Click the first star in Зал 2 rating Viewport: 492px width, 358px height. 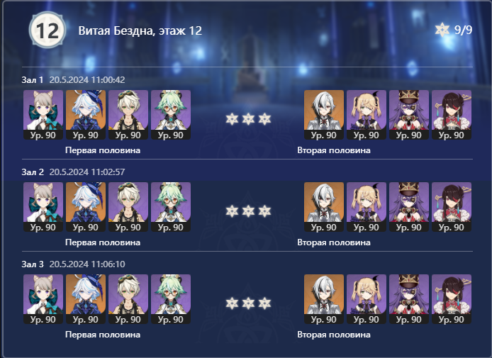(232, 211)
